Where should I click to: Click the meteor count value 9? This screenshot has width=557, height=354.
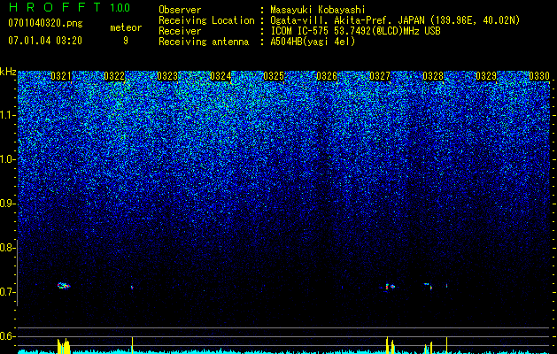(x=126, y=41)
